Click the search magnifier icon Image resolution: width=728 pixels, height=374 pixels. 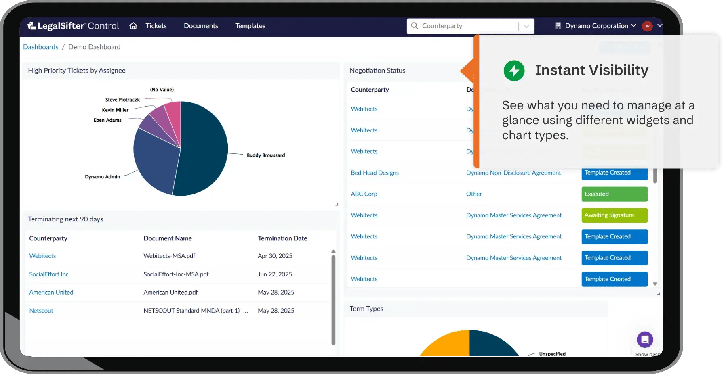(x=414, y=26)
